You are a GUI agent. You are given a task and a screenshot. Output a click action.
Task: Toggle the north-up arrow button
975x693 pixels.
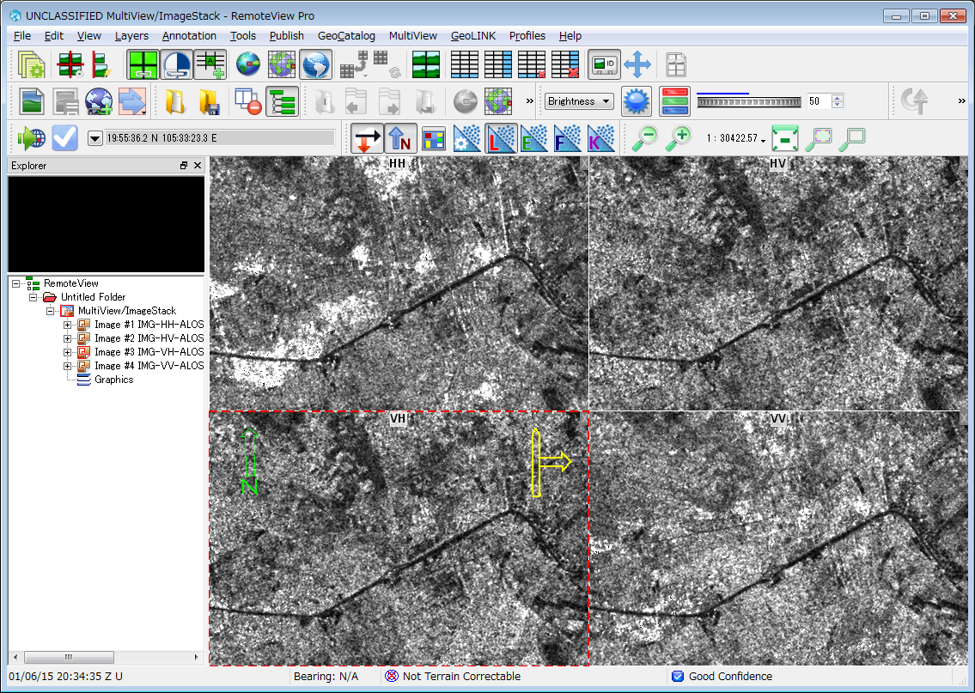[400, 137]
